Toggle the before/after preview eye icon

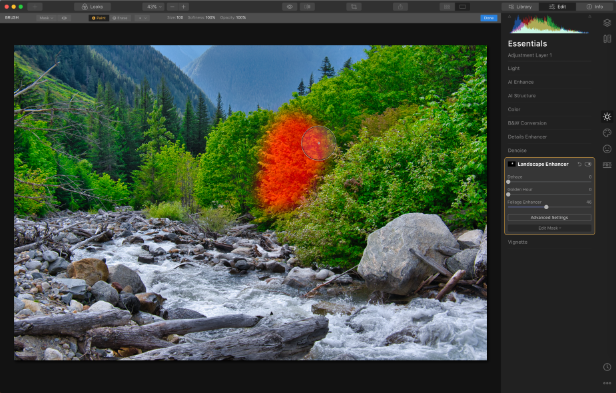[290, 7]
